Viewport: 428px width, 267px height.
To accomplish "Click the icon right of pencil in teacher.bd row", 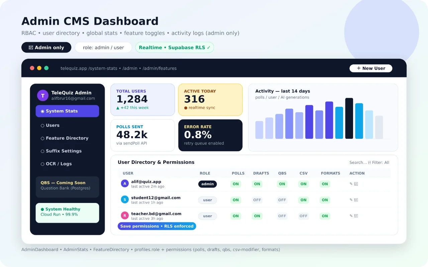I will pyautogui.click(x=356, y=216).
